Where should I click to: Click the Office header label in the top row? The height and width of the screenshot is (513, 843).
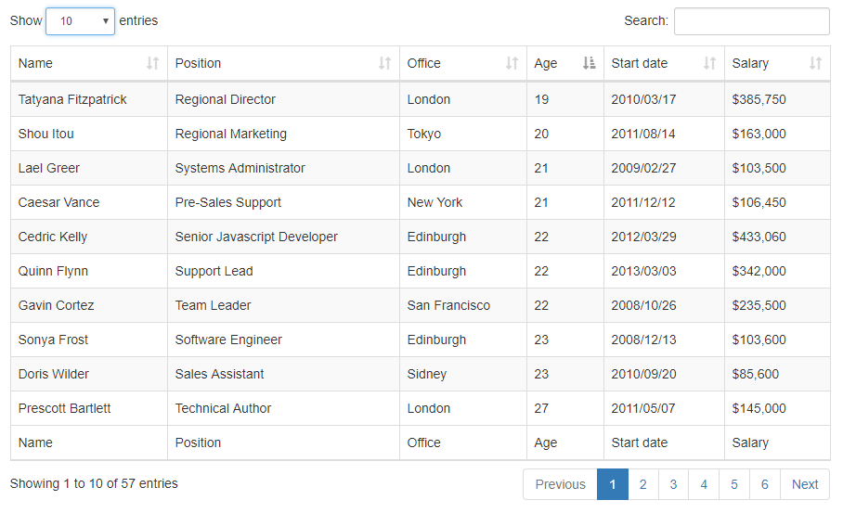tap(423, 63)
